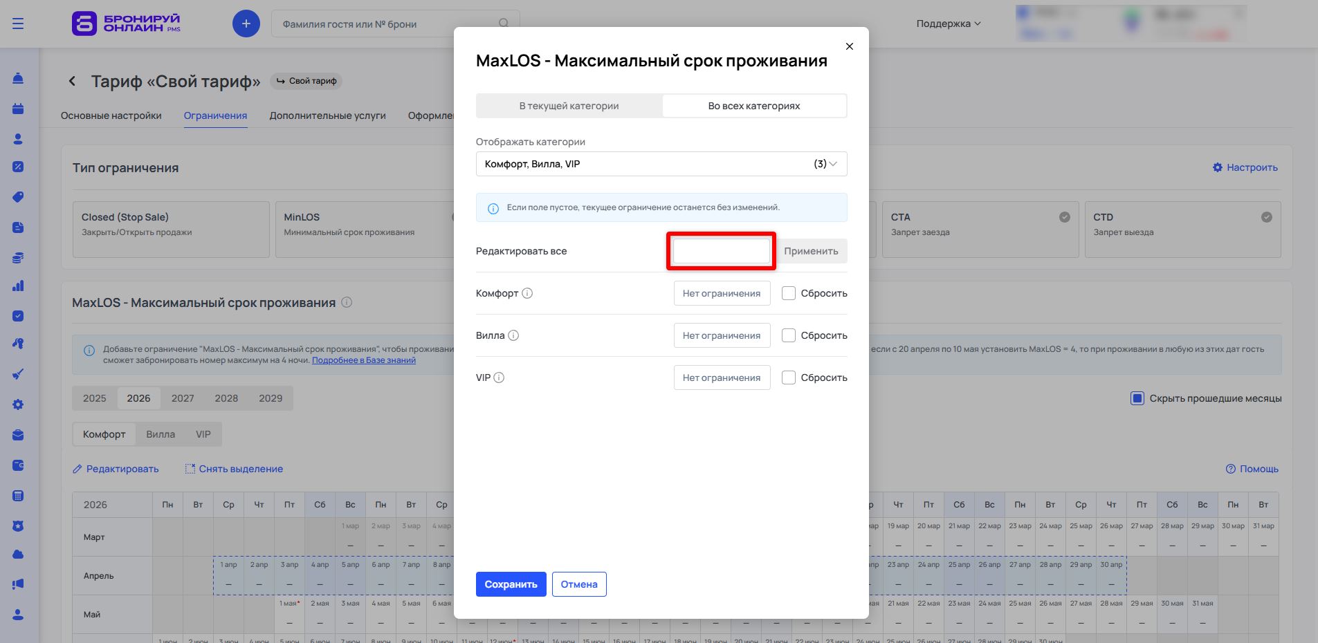Viewport: 1318px width, 643px height.
Task: Check the Сбросить box for Комфорт
Action: click(x=788, y=293)
